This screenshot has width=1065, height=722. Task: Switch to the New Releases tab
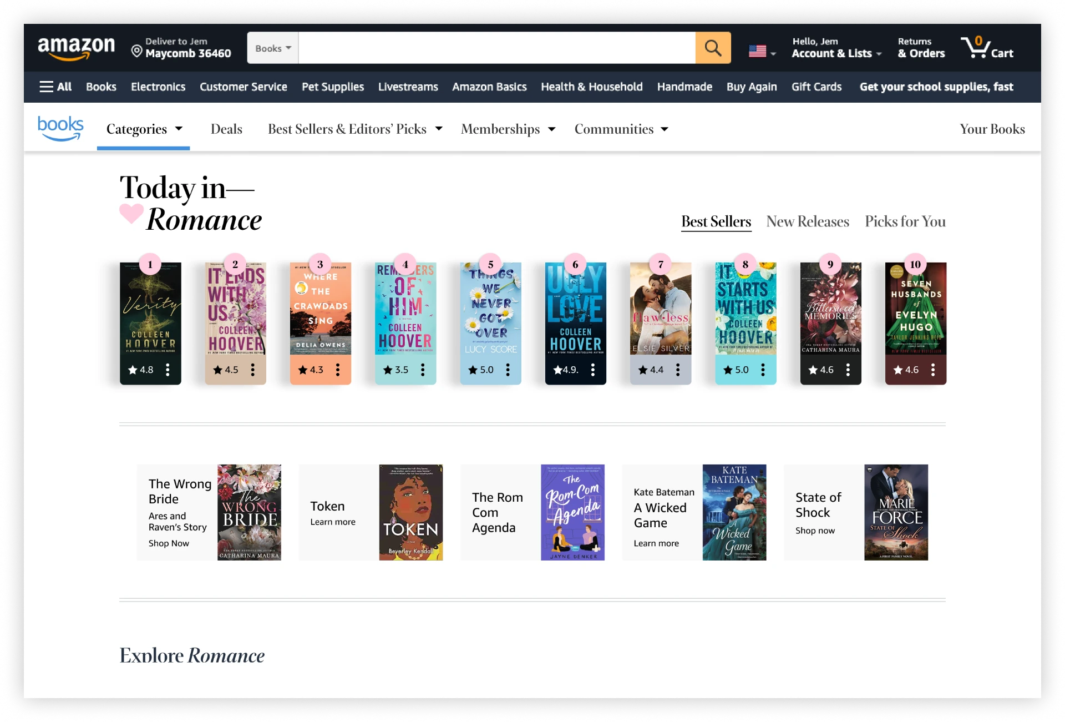pos(808,221)
